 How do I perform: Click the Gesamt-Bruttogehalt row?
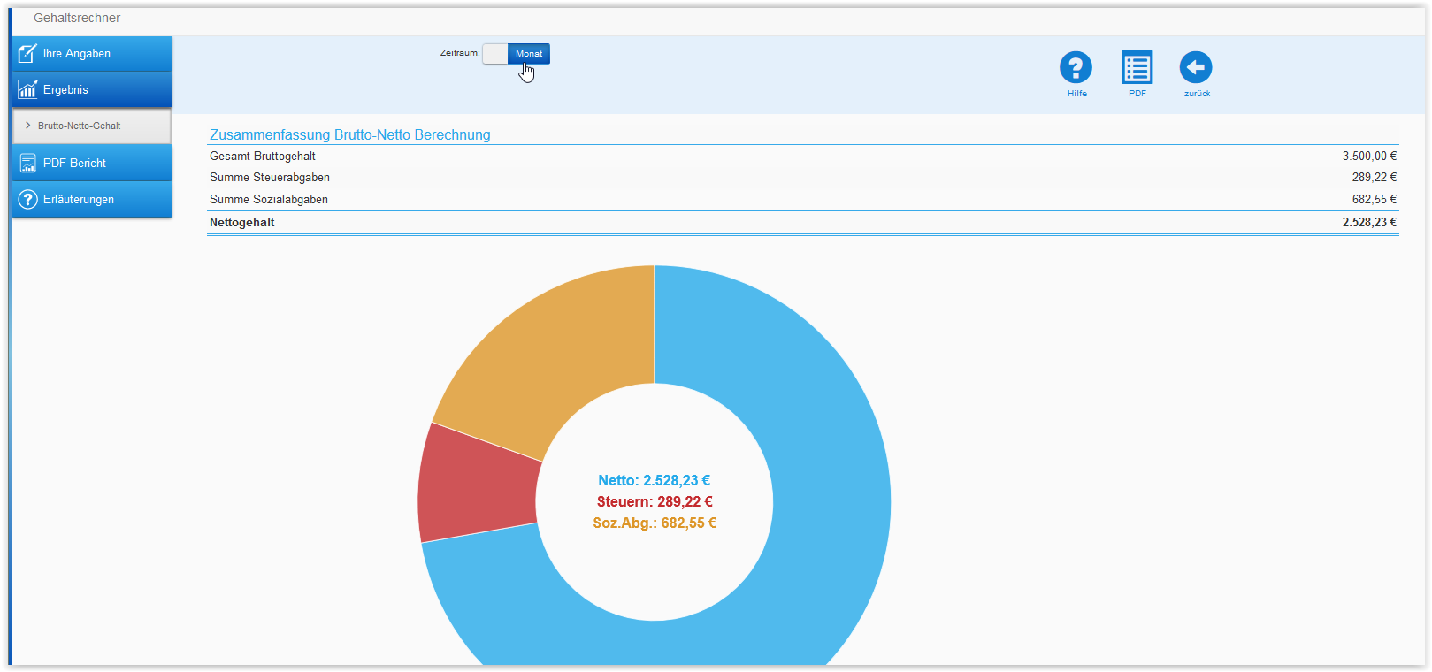coord(263,157)
